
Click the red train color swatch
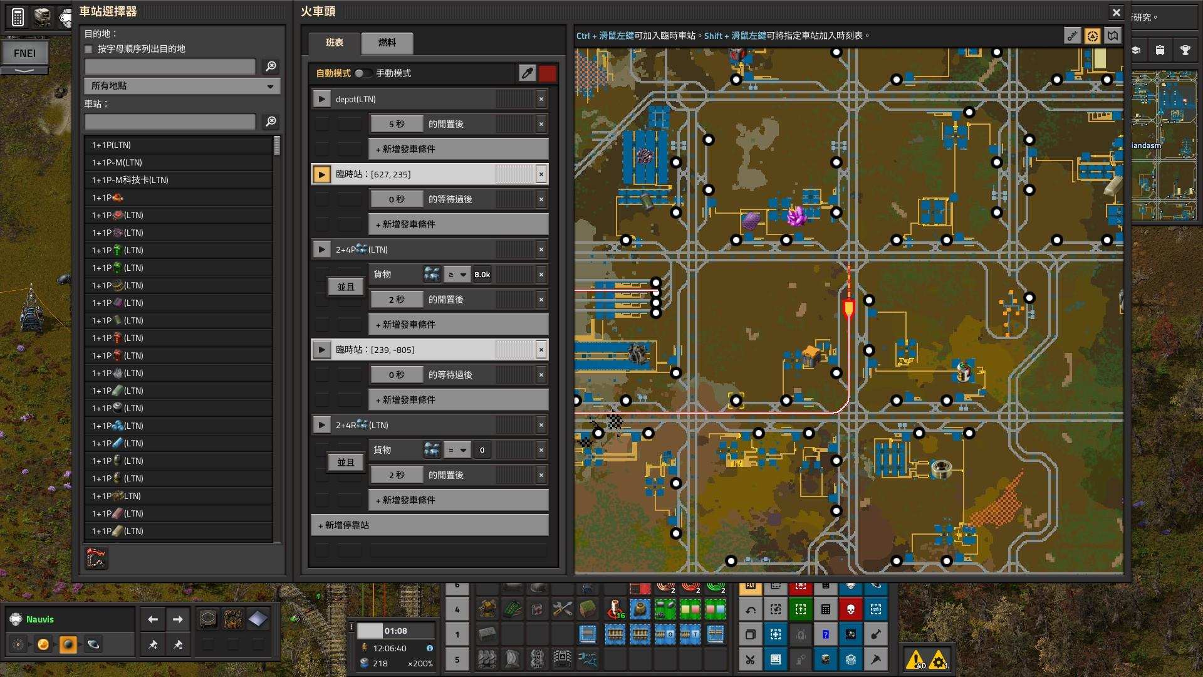[x=548, y=73]
